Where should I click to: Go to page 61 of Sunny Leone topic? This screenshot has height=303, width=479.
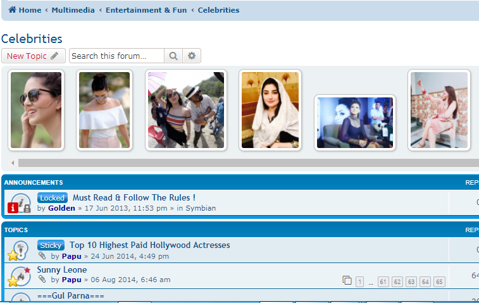383,282
